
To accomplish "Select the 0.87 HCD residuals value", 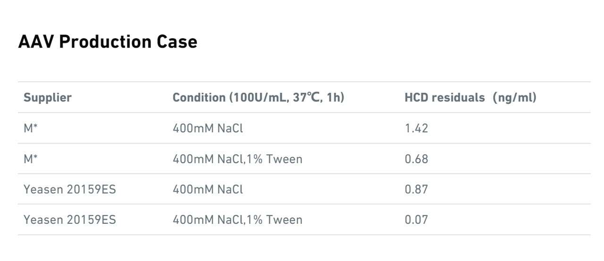I will (416, 190).
